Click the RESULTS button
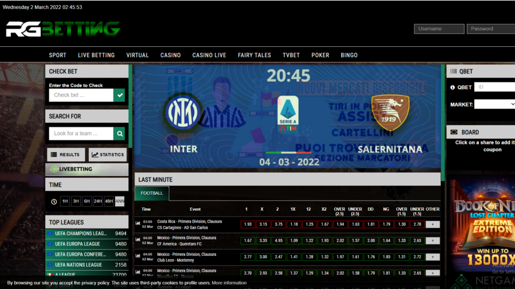Viewport: 515px width, 289px height. click(x=66, y=155)
